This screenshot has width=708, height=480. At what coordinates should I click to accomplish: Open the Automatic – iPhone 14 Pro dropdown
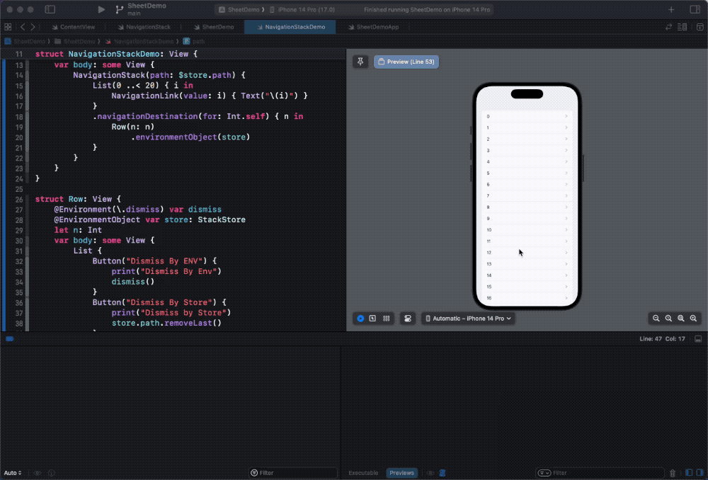pos(468,318)
